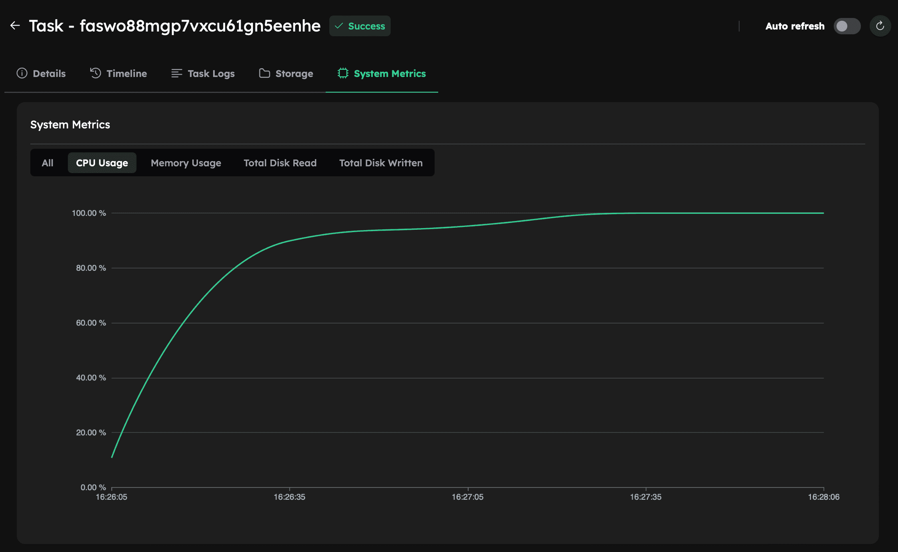Screen dimensions: 898x552
Task: Select Total Disk Read metrics
Action: pyautogui.click(x=280, y=163)
